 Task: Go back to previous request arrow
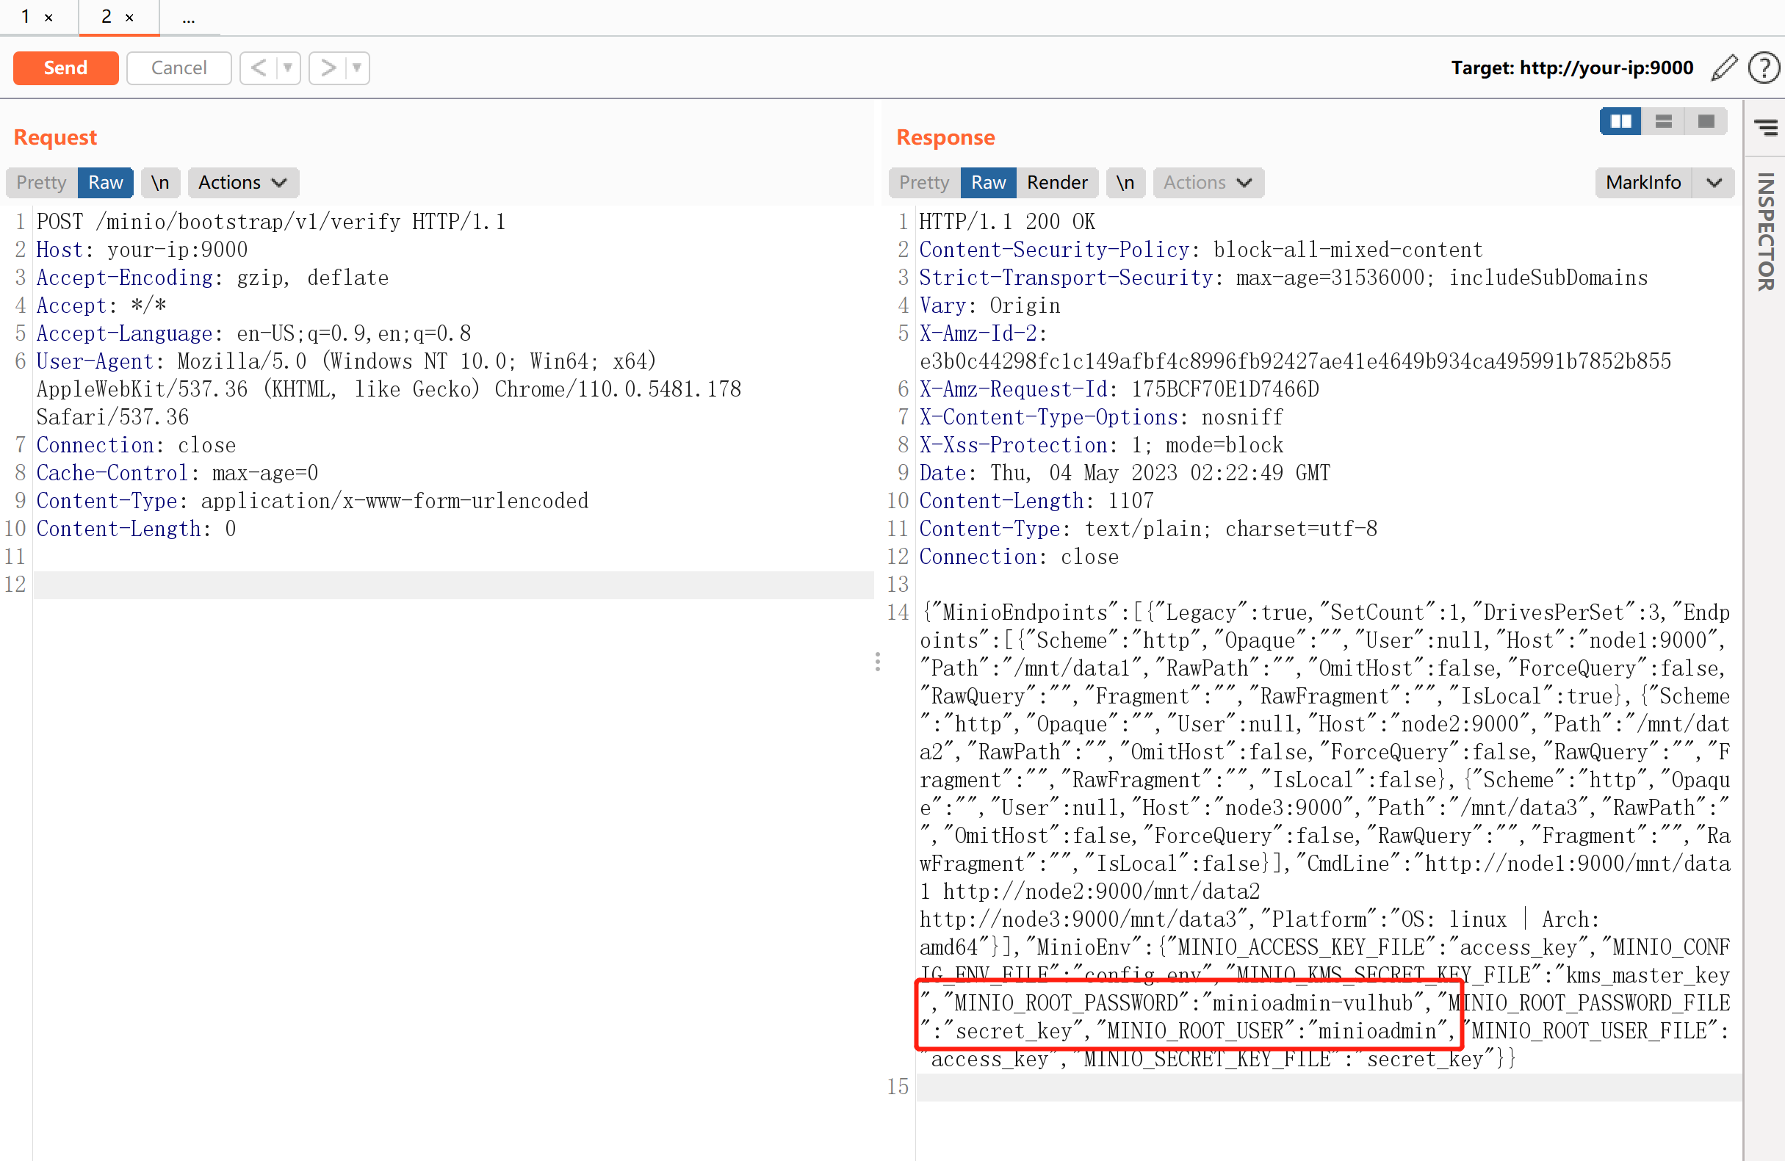point(259,68)
